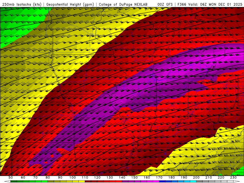Pick the dark maroon swatch just after 110
Screen dimensions: 244x183
(x=88, y=181)
